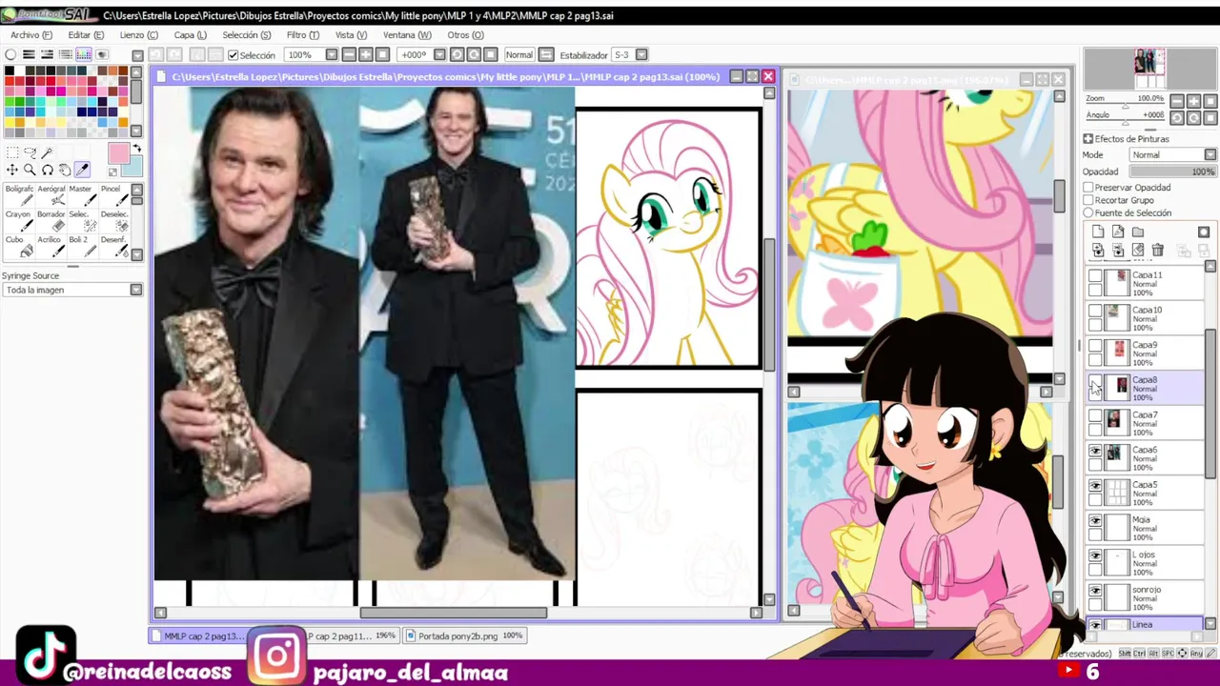1220x686 pixels.
Task: Switch to MMLP cap 2 pag13 document tab
Action: pos(198,636)
